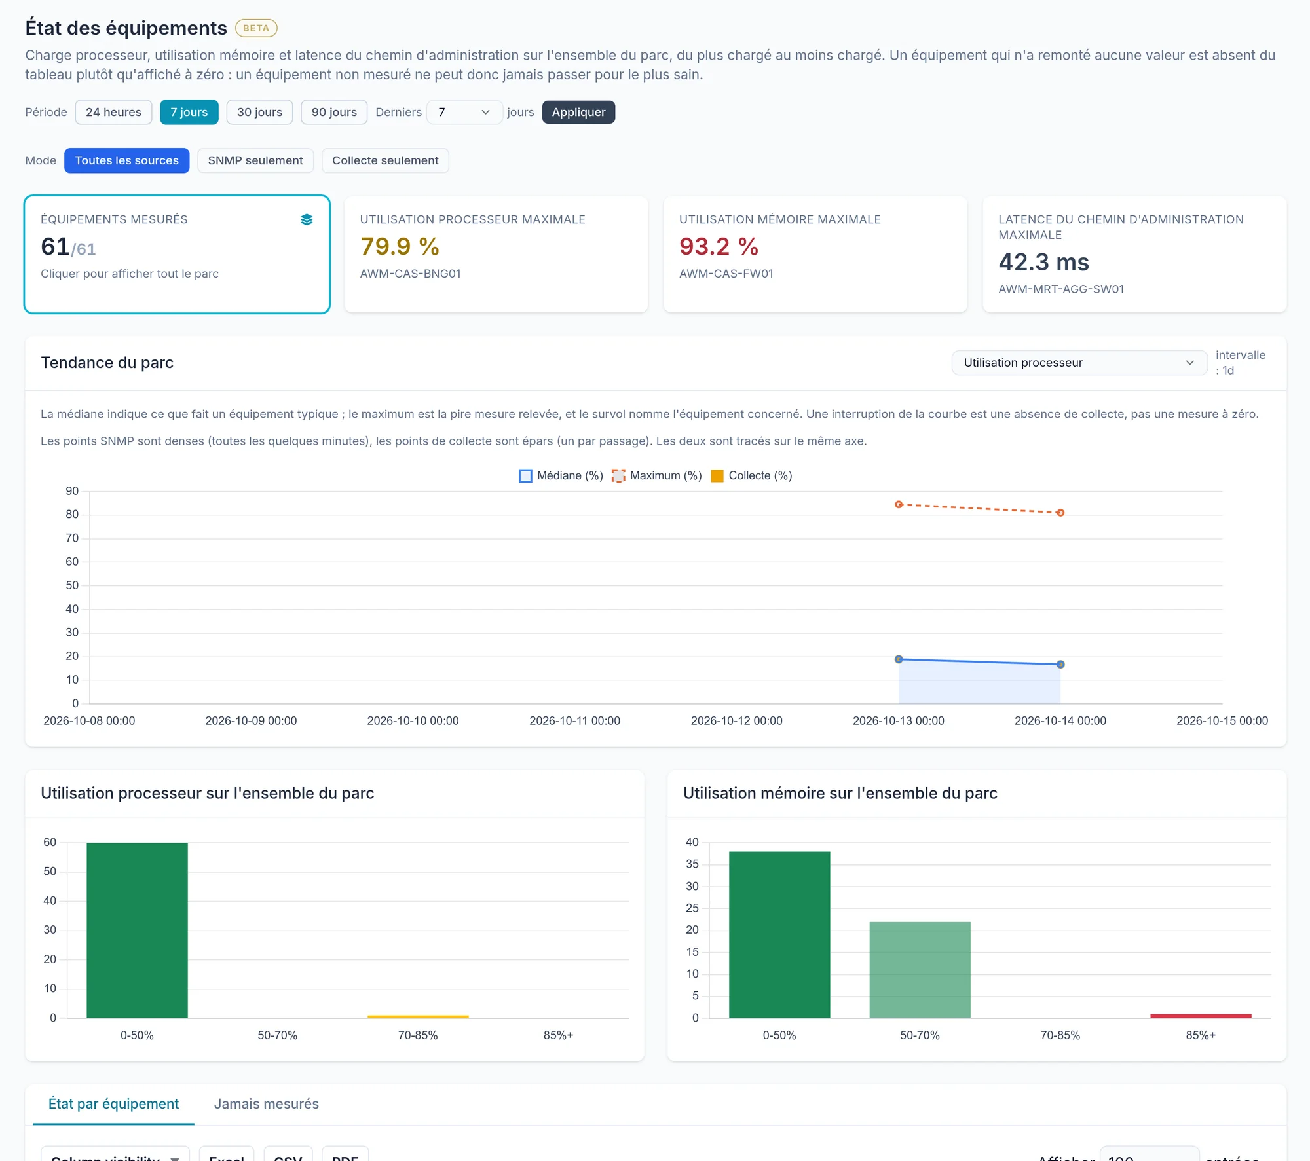Select the 24 heures period
1310x1161 pixels.
(x=113, y=112)
